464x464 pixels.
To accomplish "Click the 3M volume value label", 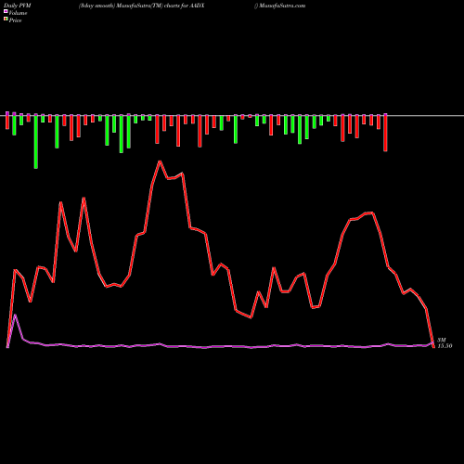I will click(x=442, y=340).
